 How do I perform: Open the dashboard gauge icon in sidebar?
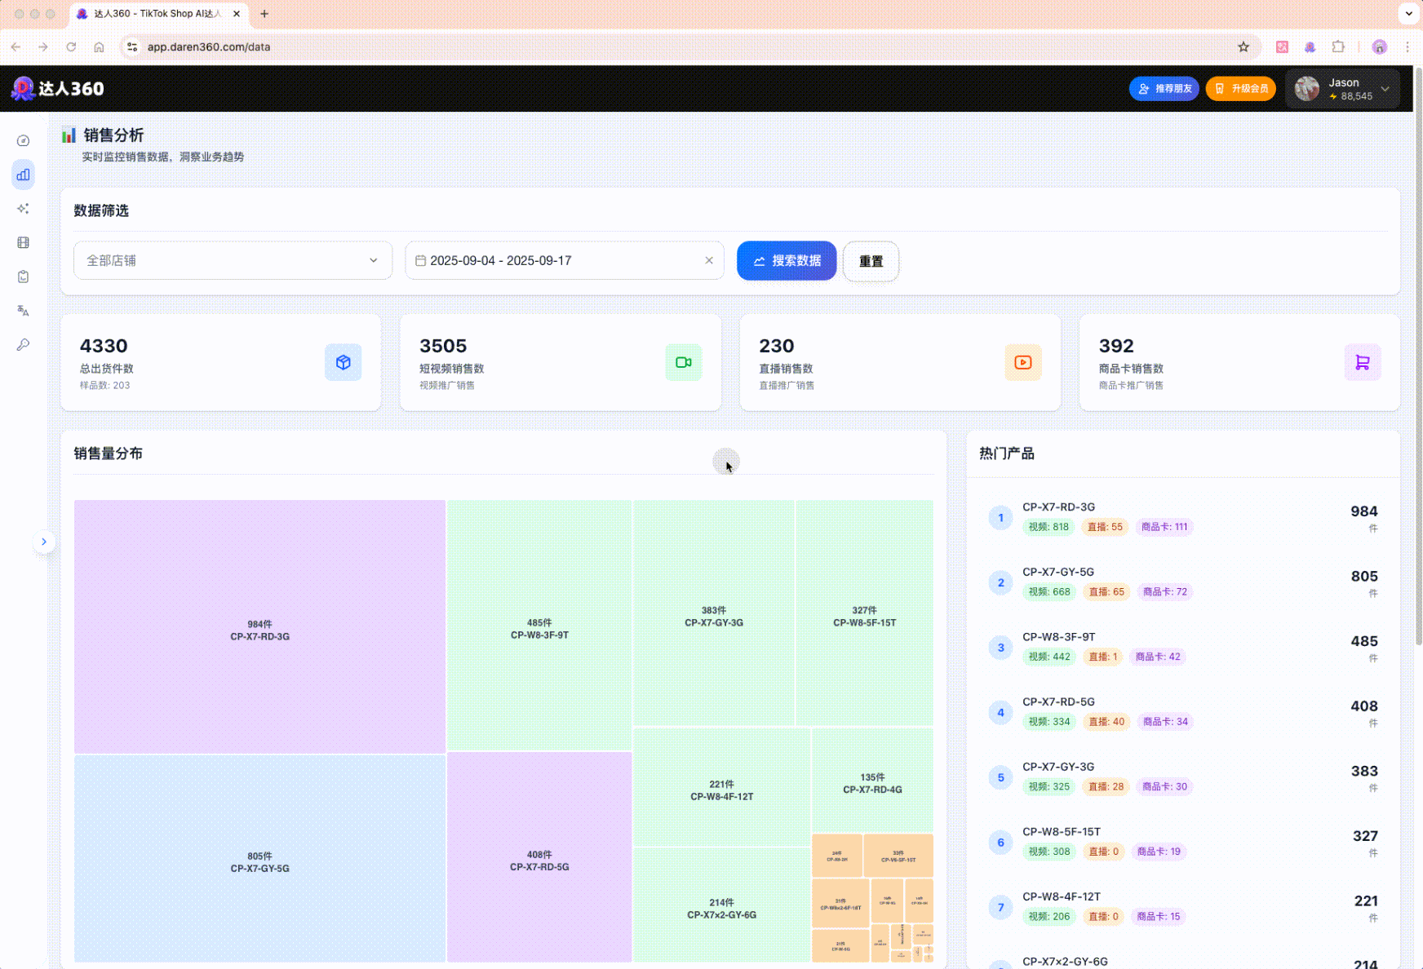[23, 141]
